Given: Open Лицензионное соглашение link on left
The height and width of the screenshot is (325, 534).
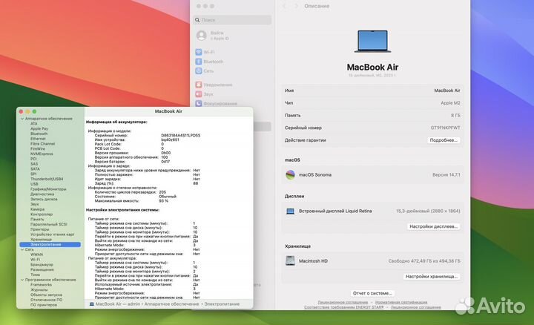Looking at the screenshot, I should 343,302.
